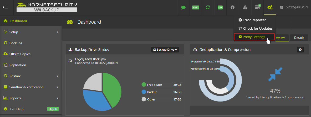
Task: Click the download icon beside Backup Drive Status
Action: click(70, 50)
